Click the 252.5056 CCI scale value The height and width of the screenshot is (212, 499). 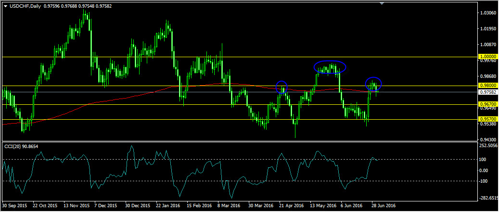(x=489, y=145)
